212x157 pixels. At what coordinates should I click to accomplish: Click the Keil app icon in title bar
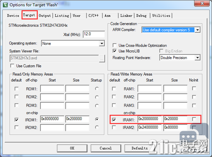tap(5, 5)
